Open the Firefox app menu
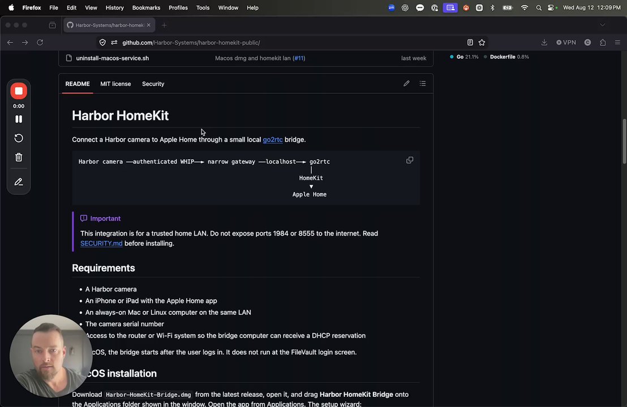 pos(32,7)
